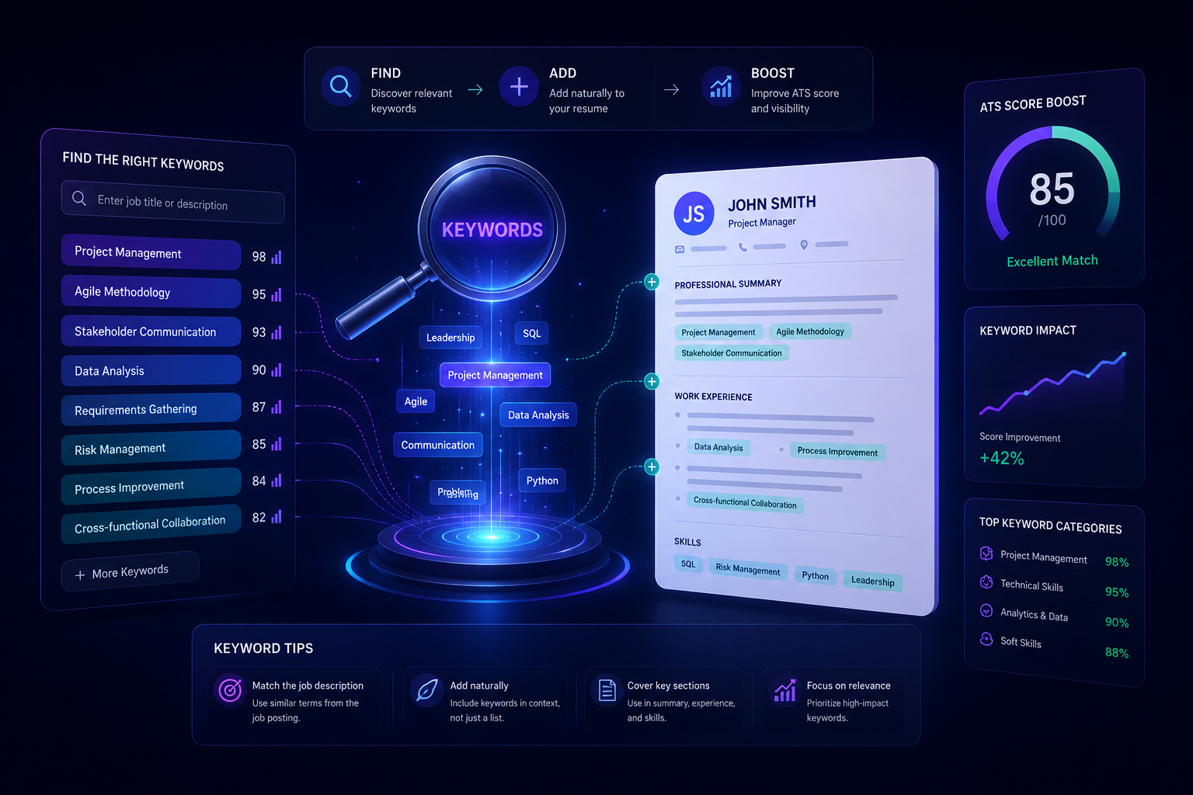
Task: Select the Requirements Gathering keyword
Action: (151, 409)
